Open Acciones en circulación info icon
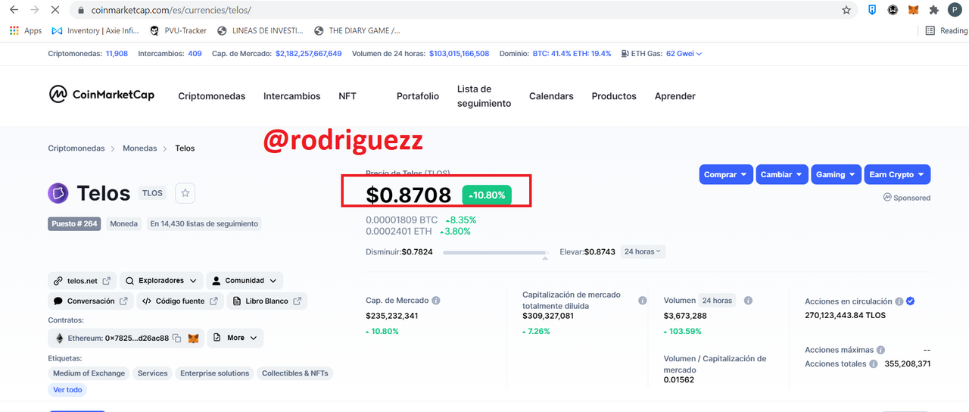Screen dimensions: 969x412 click(x=899, y=301)
